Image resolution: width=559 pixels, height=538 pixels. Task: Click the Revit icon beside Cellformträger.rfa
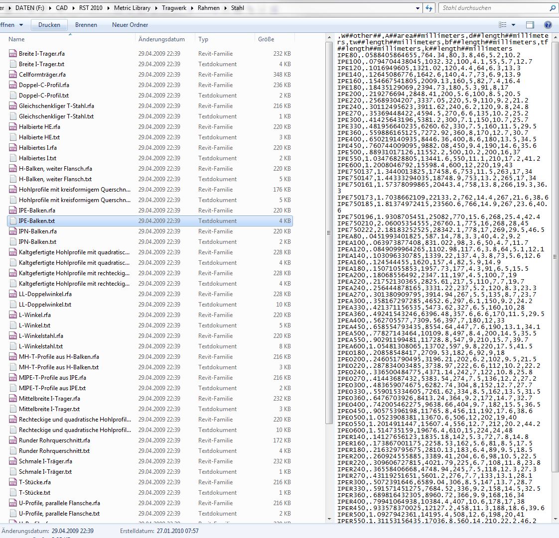click(x=13, y=75)
